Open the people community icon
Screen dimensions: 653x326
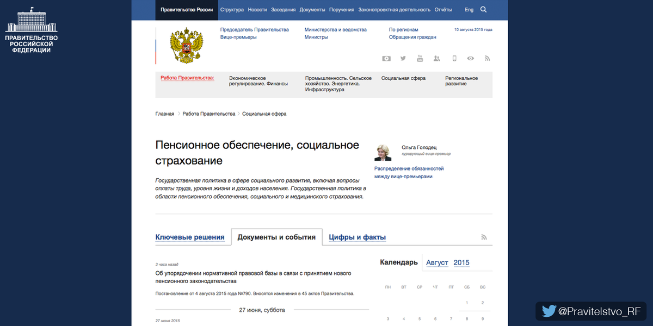click(x=437, y=58)
